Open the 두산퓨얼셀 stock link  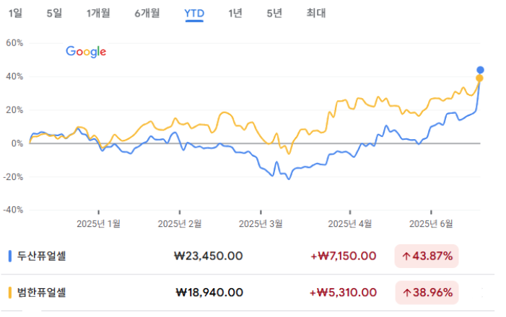[42, 256]
